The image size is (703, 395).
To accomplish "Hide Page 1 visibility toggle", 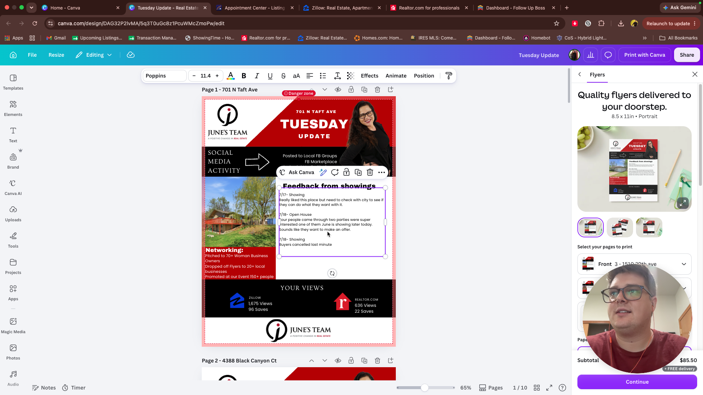I will click(x=338, y=90).
